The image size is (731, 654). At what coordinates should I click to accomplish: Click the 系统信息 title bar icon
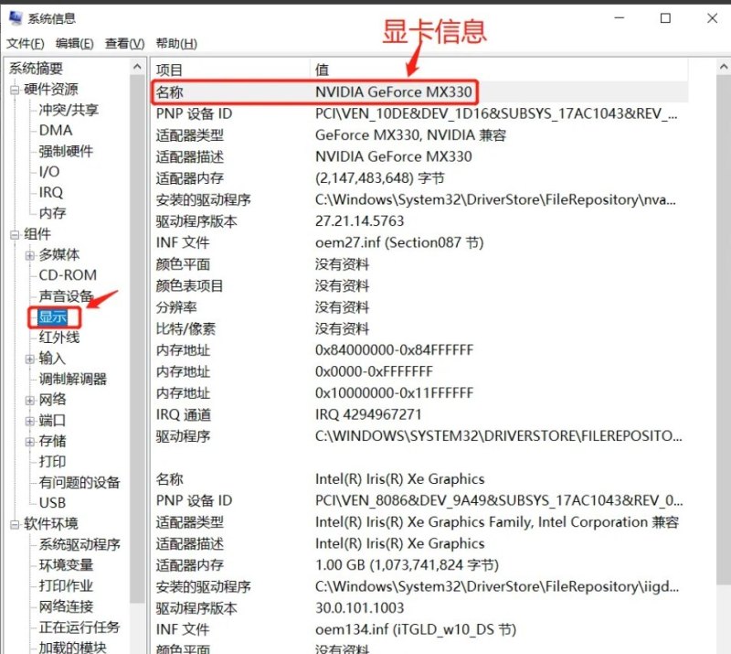pos(16,17)
